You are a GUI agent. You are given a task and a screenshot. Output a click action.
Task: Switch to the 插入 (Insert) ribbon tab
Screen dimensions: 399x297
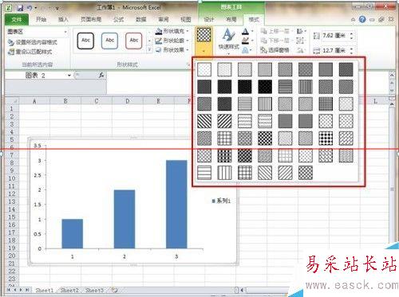click(63, 19)
